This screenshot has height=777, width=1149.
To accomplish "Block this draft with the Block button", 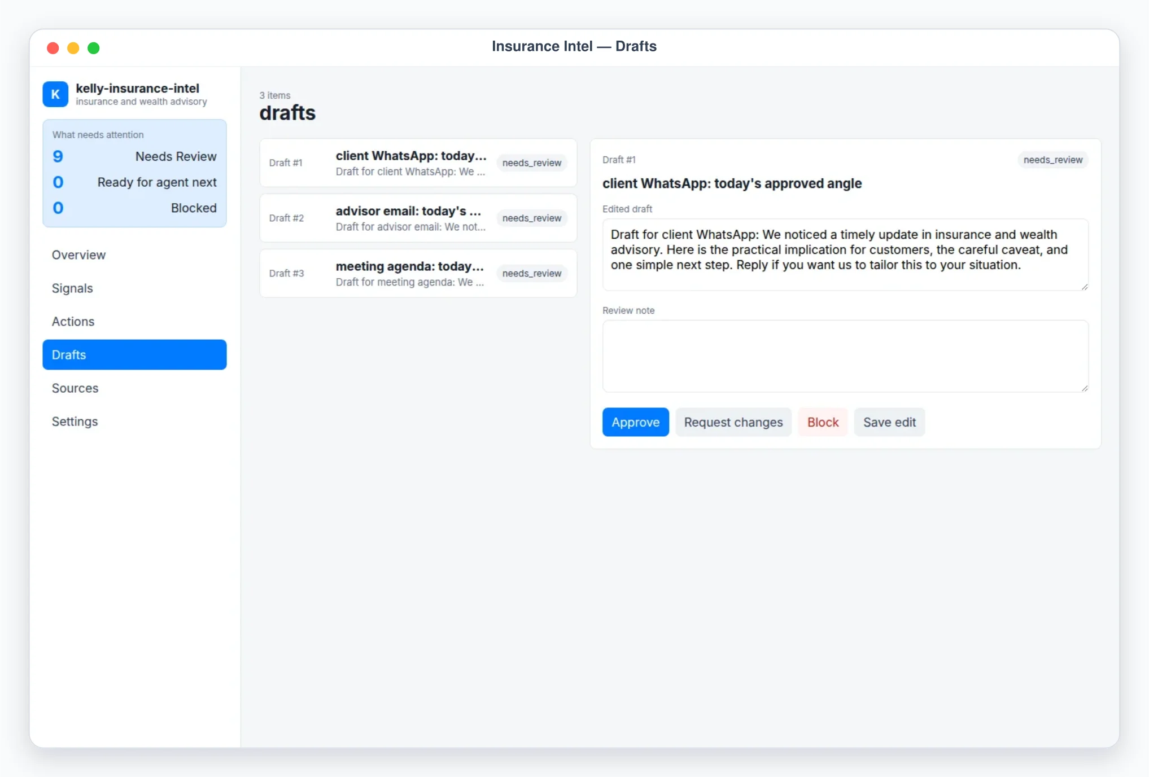I will pyautogui.click(x=823, y=422).
